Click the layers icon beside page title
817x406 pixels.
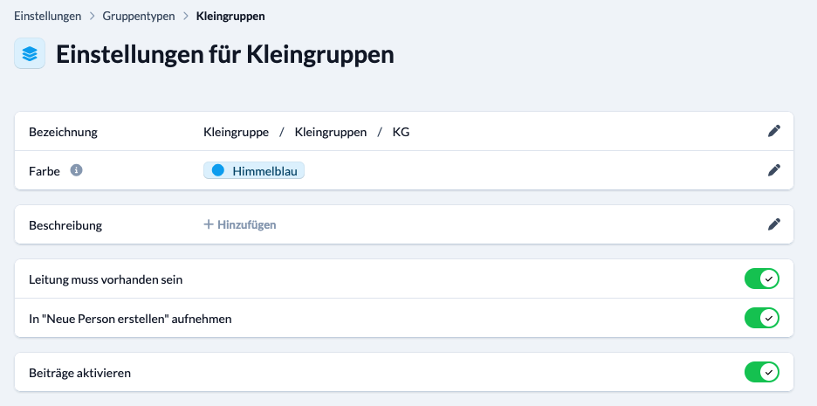pyautogui.click(x=30, y=53)
